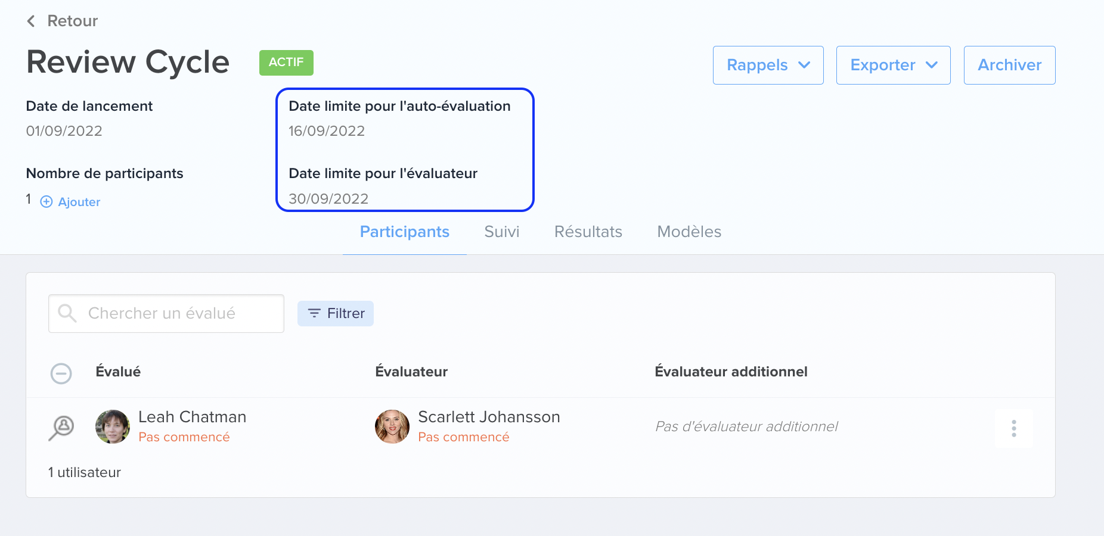Expand the Rappels dropdown
This screenshot has height=536, width=1104.
(x=768, y=65)
